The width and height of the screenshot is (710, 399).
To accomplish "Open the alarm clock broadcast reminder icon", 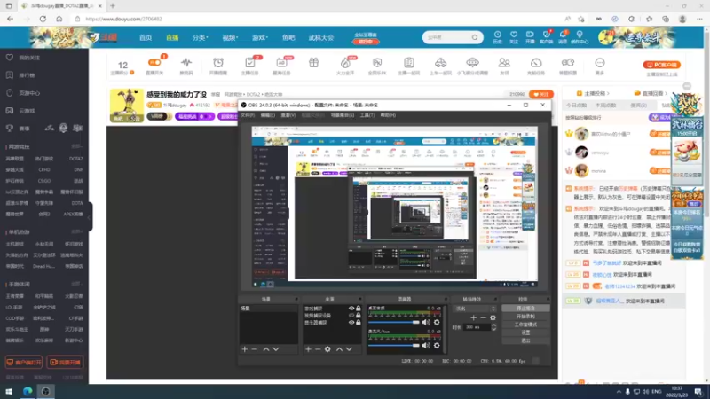I will pyautogui.click(x=217, y=62).
